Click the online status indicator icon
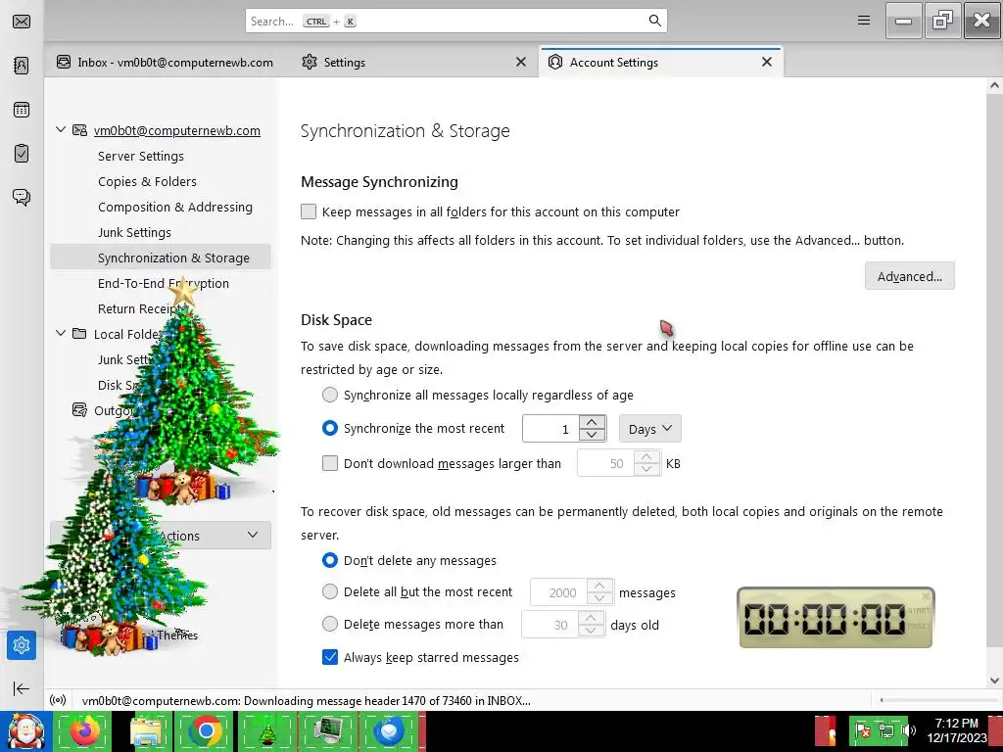 click(58, 700)
